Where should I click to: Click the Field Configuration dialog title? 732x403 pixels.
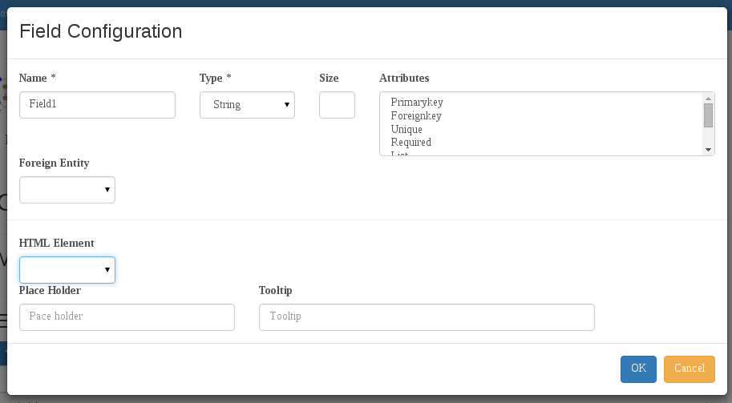coord(100,31)
